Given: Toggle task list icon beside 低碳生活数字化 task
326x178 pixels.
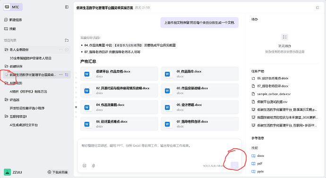Looking at the screenshot, I should tap(67, 75).
